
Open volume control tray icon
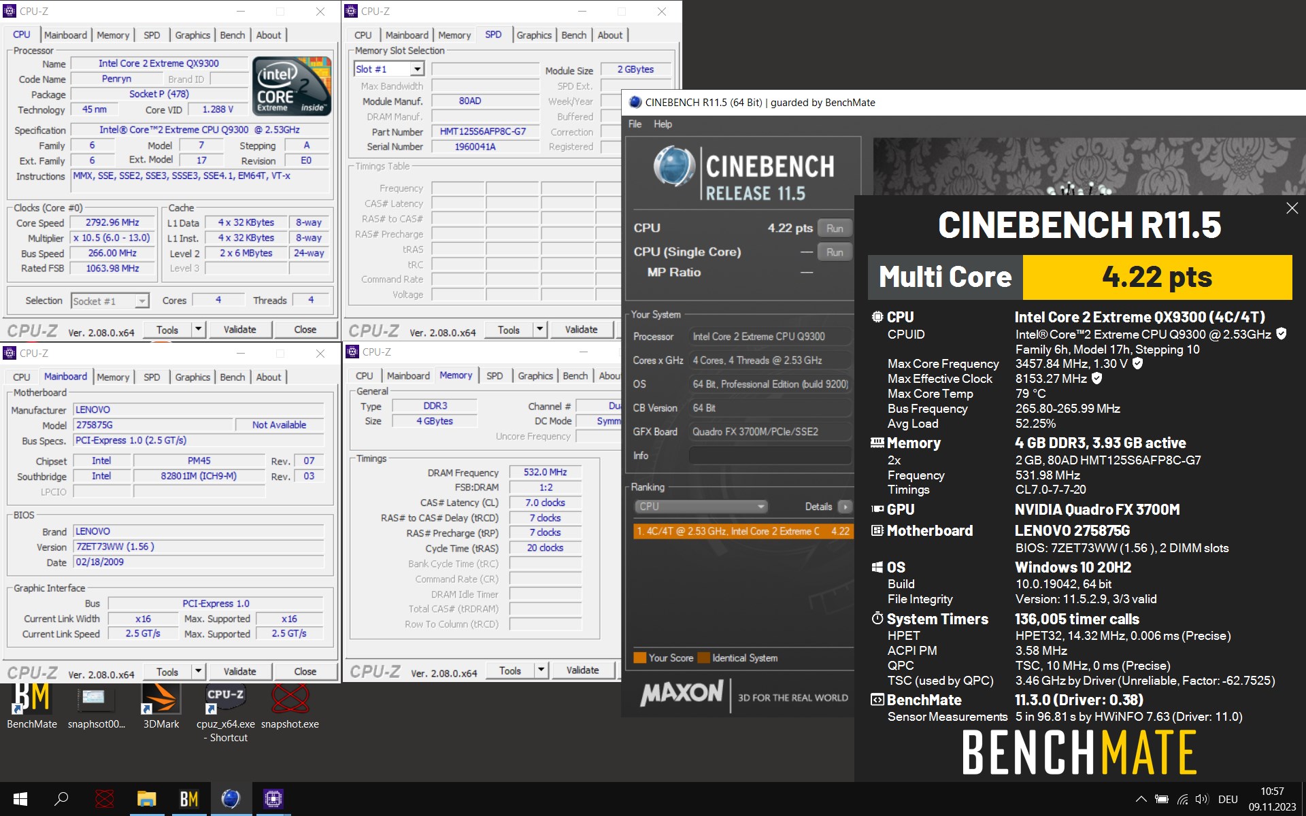(1202, 800)
